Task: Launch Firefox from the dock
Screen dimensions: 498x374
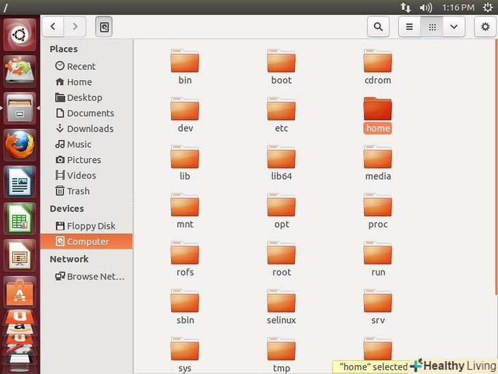Action: coord(20,145)
